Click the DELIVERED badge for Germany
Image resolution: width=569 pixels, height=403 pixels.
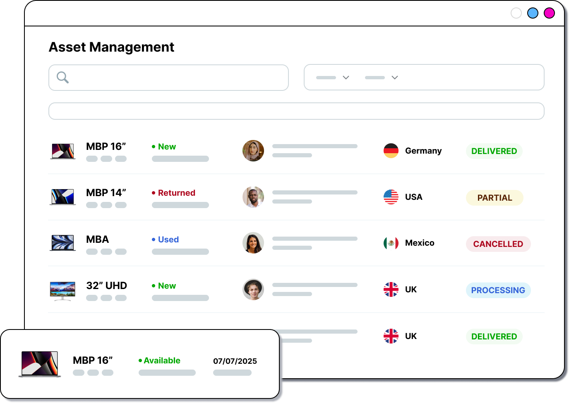[x=494, y=151]
